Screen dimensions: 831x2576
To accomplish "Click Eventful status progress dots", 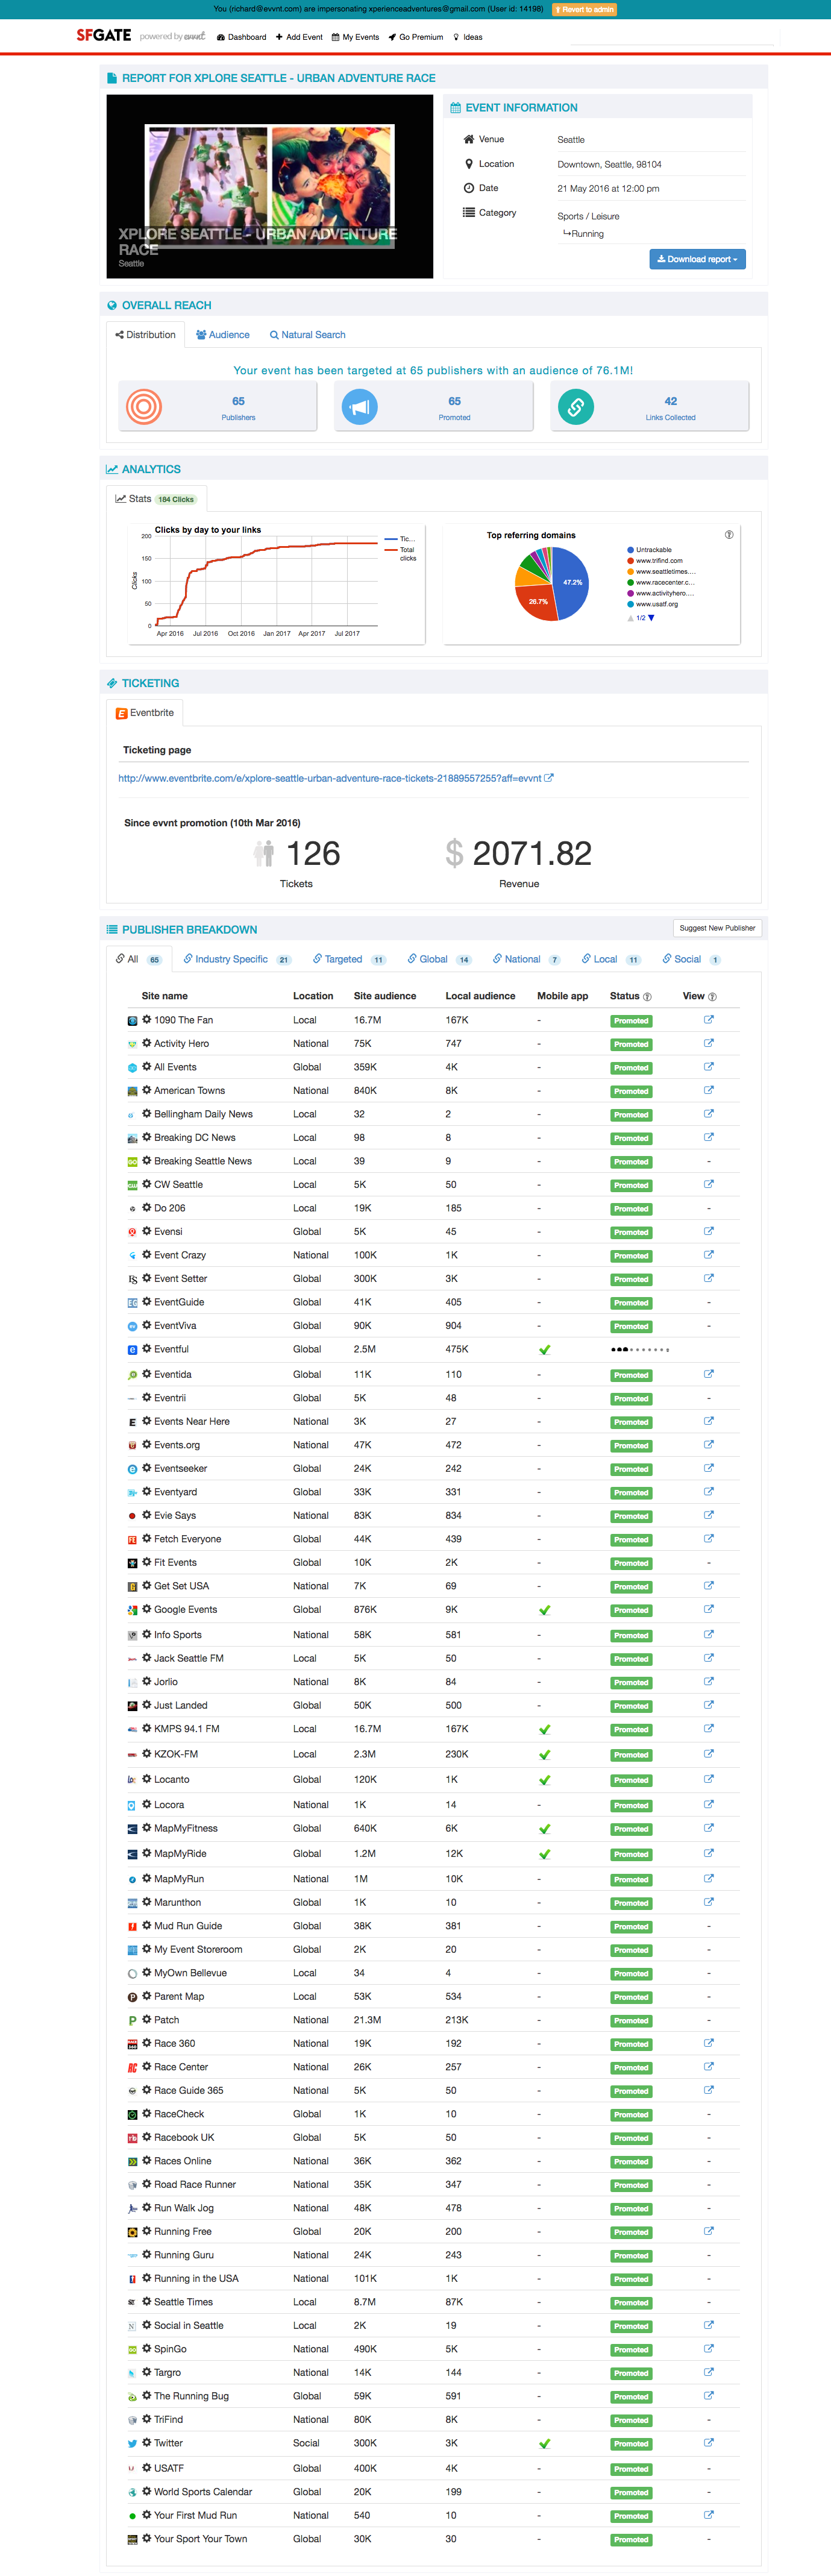I will tap(639, 1350).
